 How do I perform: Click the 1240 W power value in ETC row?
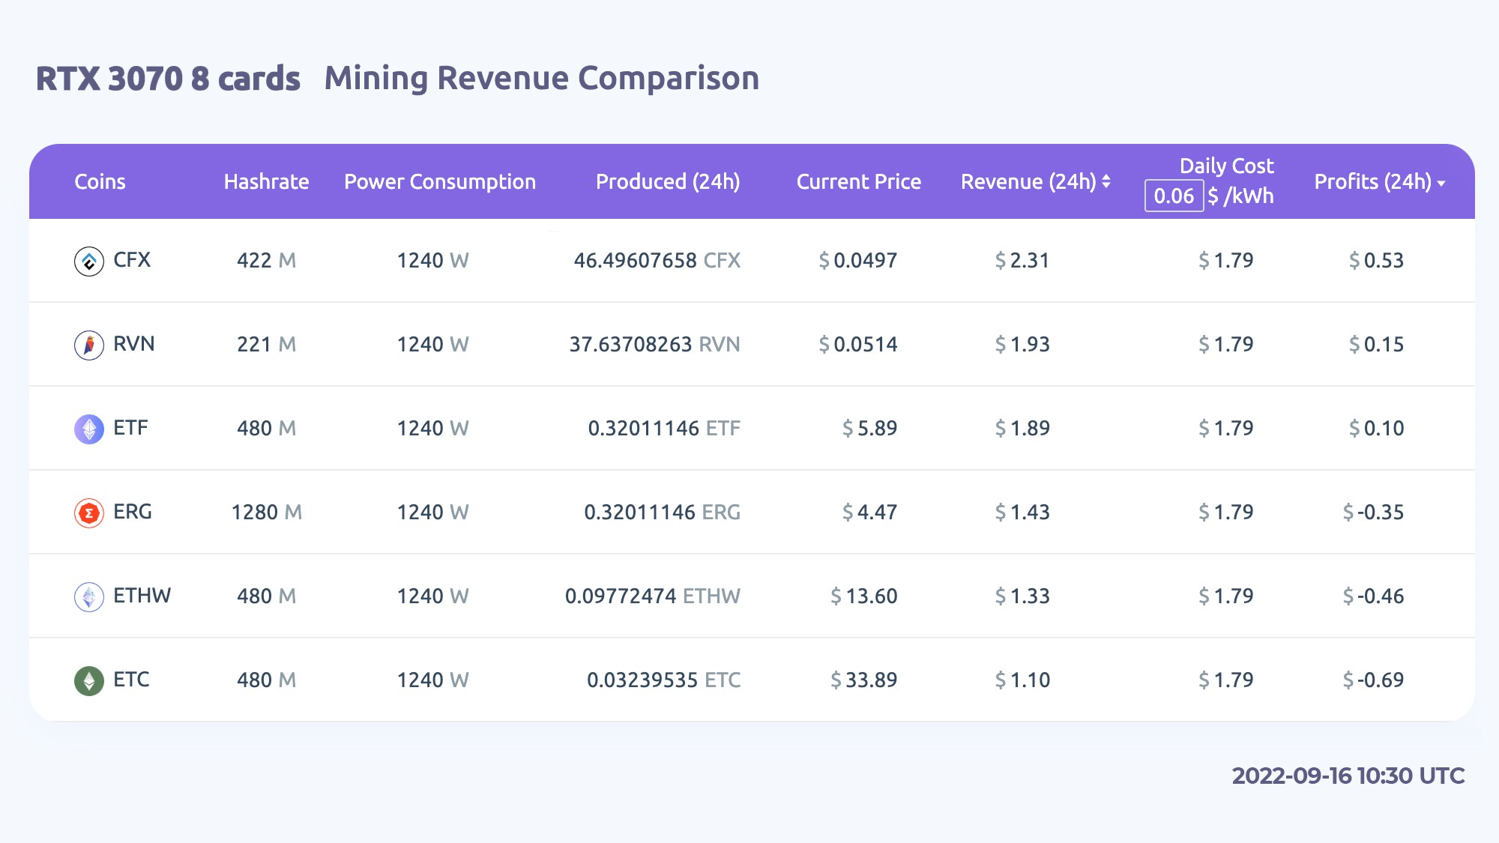(x=432, y=680)
